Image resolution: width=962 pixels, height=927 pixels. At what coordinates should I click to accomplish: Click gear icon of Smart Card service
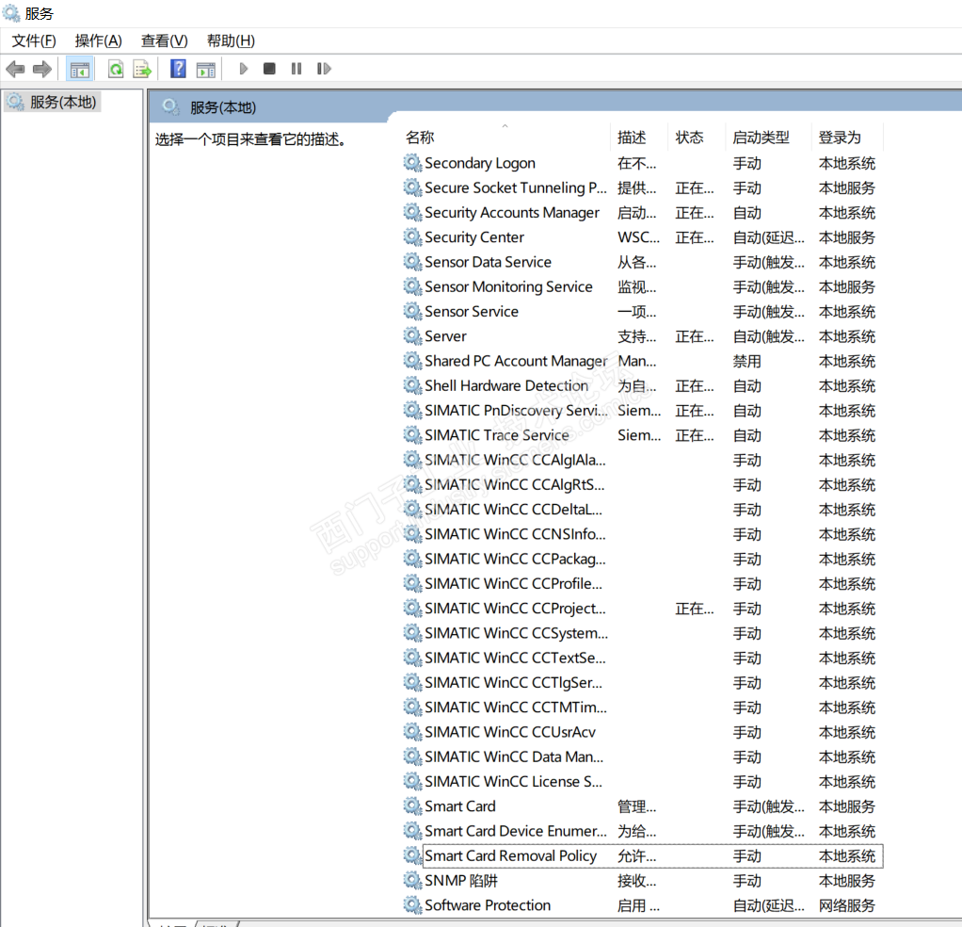412,806
